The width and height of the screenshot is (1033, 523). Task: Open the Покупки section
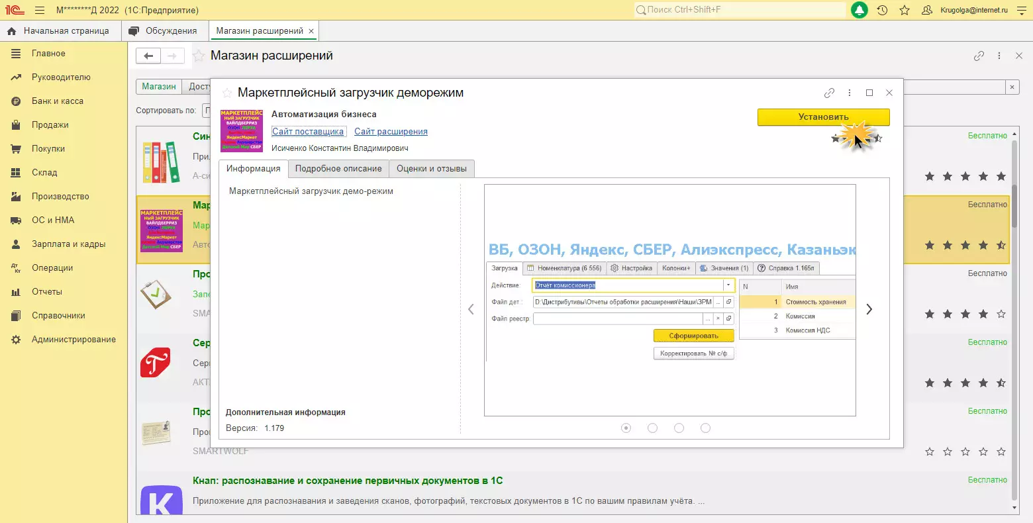click(x=48, y=149)
